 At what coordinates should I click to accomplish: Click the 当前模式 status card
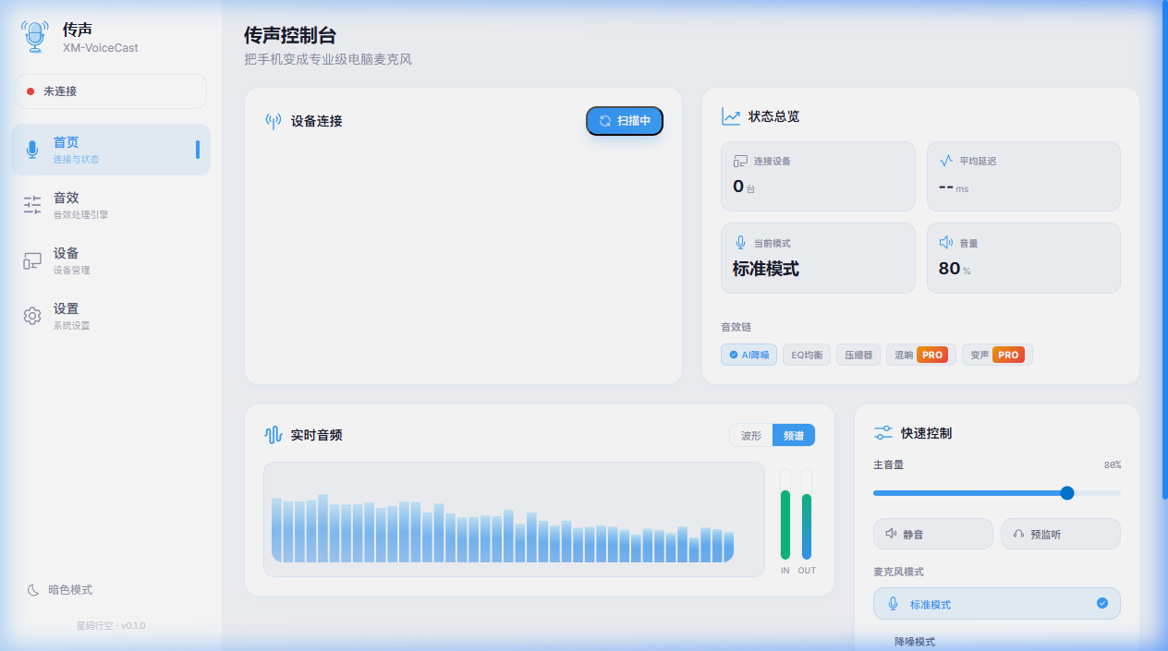818,259
